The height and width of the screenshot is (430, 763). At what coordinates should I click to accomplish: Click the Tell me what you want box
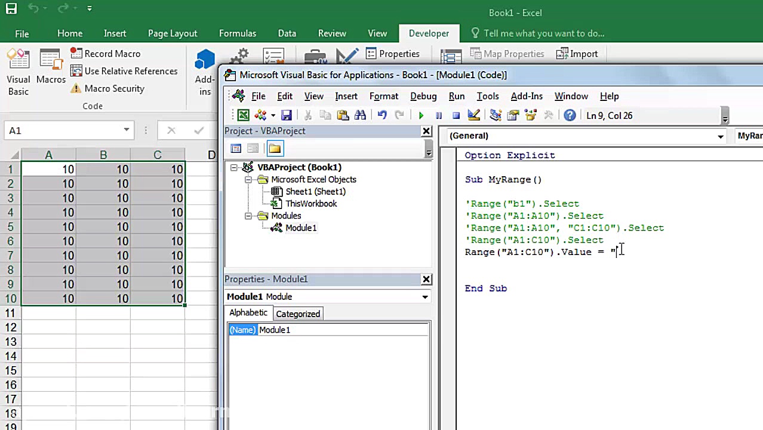pyautogui.click(x=537, y=33)
